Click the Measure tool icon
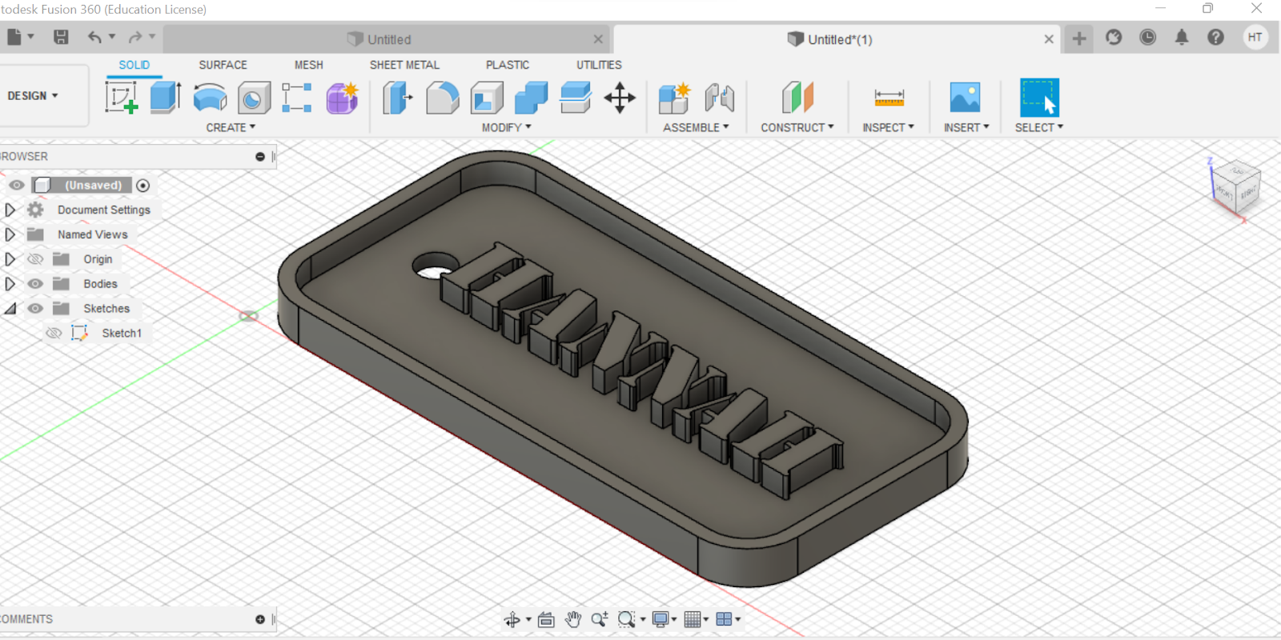This screenshot has width=1281, height=640. coord(889,98)
